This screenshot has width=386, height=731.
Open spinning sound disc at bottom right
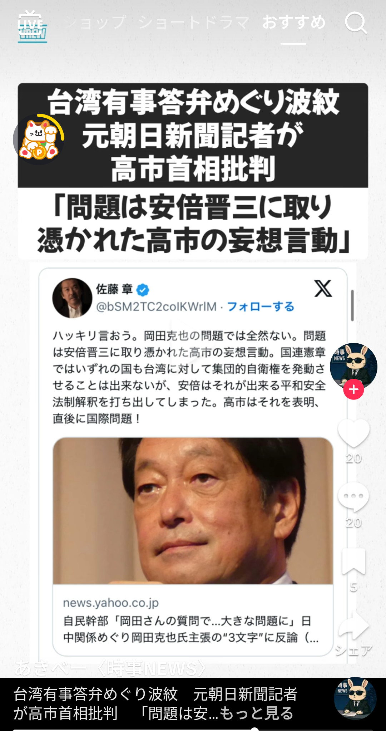tap(355, 698)
